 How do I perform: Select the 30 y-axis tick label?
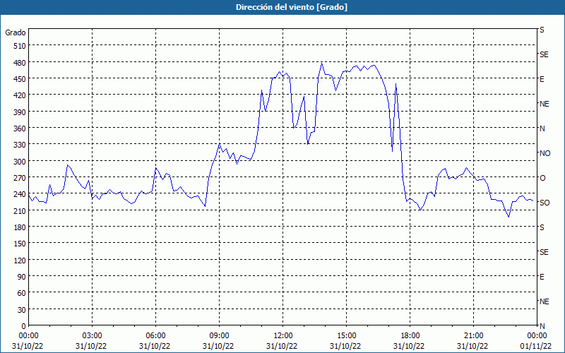(x=22, y=310)
